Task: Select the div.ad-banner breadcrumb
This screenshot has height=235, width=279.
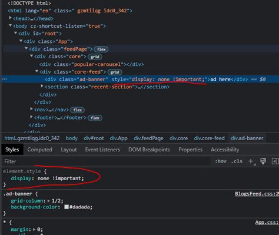Action: point(247,138)
